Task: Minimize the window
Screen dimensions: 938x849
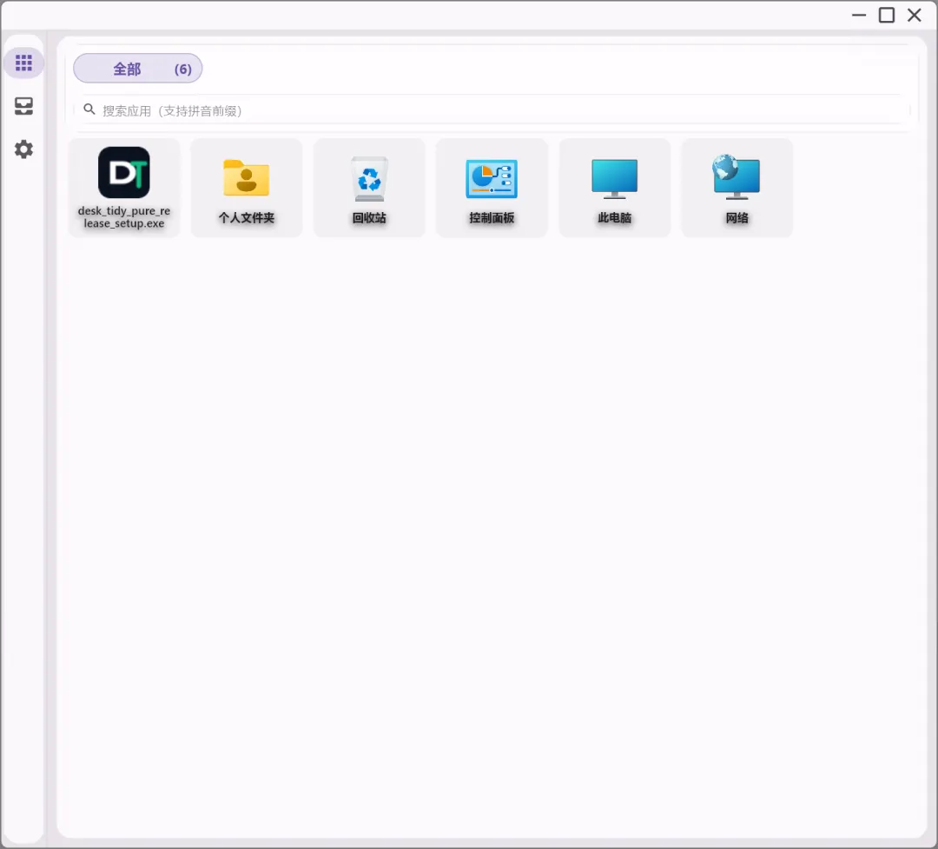Action: point(859,15)
